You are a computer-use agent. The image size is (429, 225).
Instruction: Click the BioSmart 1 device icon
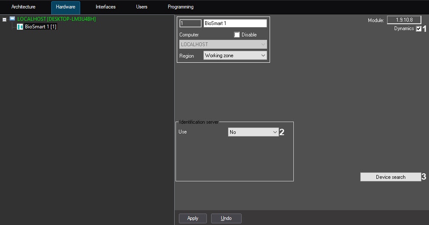point(20,27)
